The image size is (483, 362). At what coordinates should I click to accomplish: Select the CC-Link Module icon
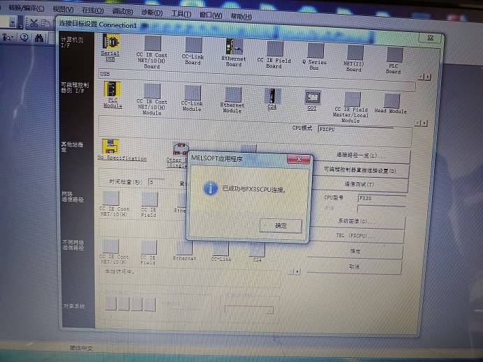[193, 93]
